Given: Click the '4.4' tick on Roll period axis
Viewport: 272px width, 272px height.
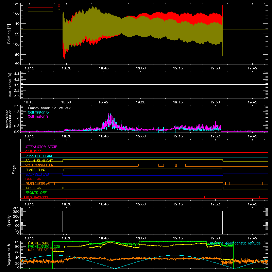Looking at the screenshot, I should 17,74.
